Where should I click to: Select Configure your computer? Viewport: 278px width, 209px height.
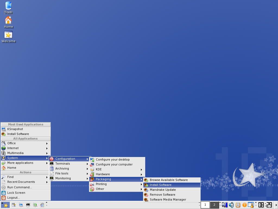[117, 165]
